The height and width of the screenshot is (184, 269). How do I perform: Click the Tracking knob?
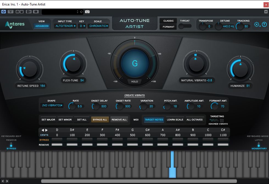pyautogui.click(x=240, y=26)
